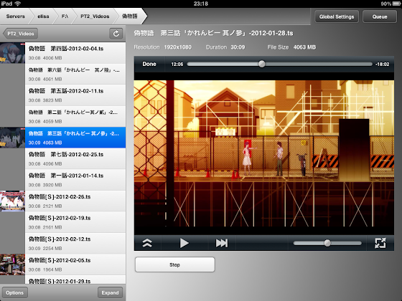Click the video title above the player

pos(213,33)
